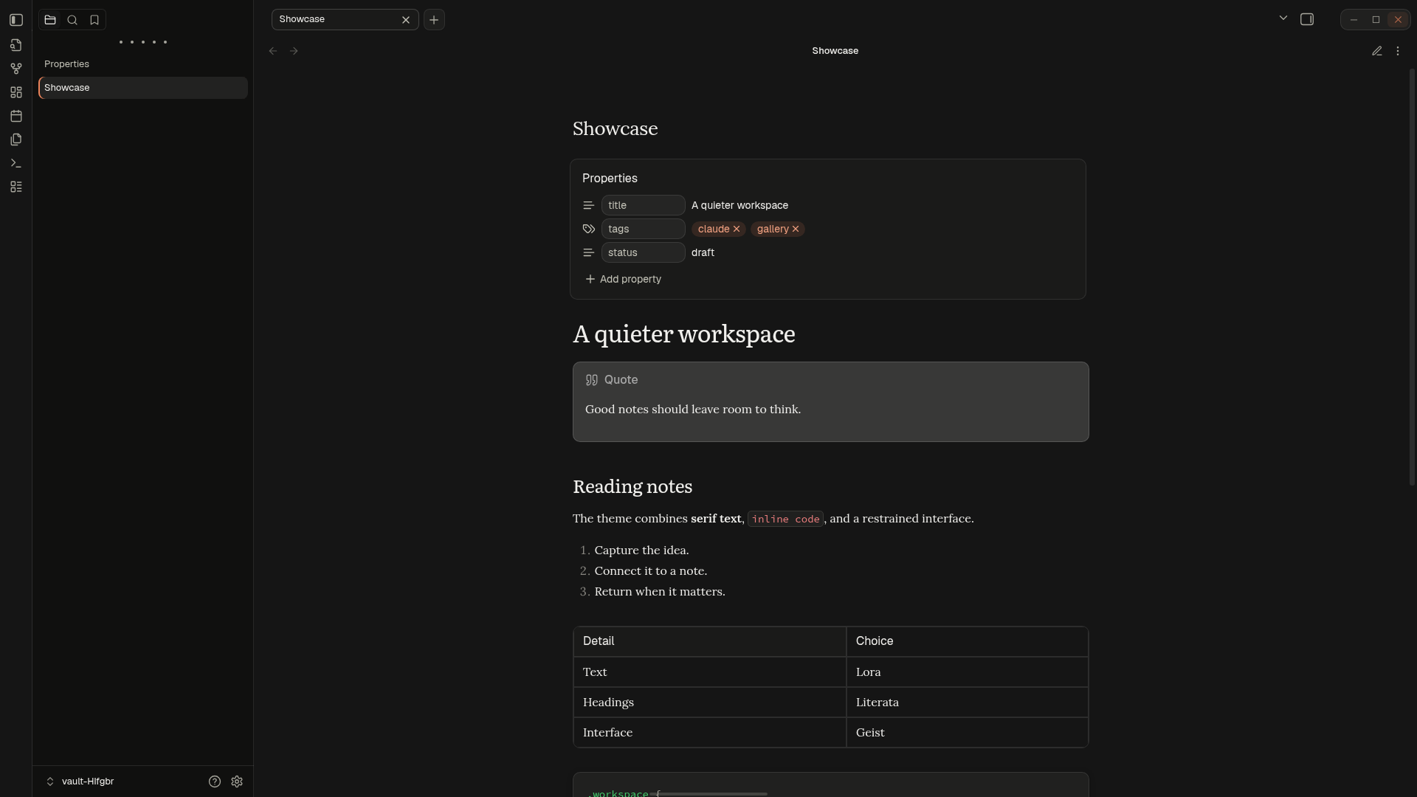Click the Interface table cell
Image resolution: width=1417 pixels, height=797 pixels.
pyautogui.click(x=709, y=733)
